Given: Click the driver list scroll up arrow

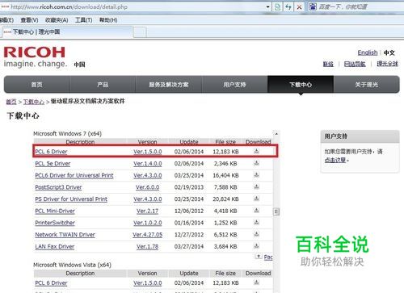Looking at the screenshot, I should 276,134.
